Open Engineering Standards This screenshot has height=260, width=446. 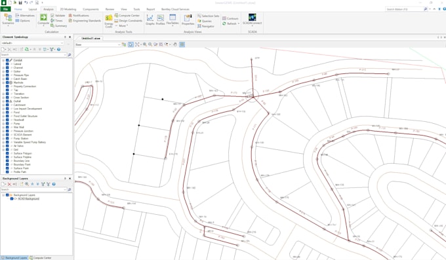(85, 20)
